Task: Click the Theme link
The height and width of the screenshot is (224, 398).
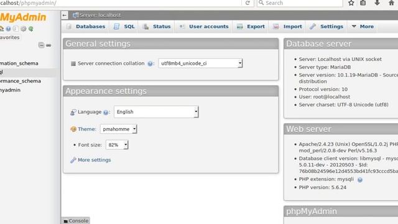Action: click(x=87, y=129)
